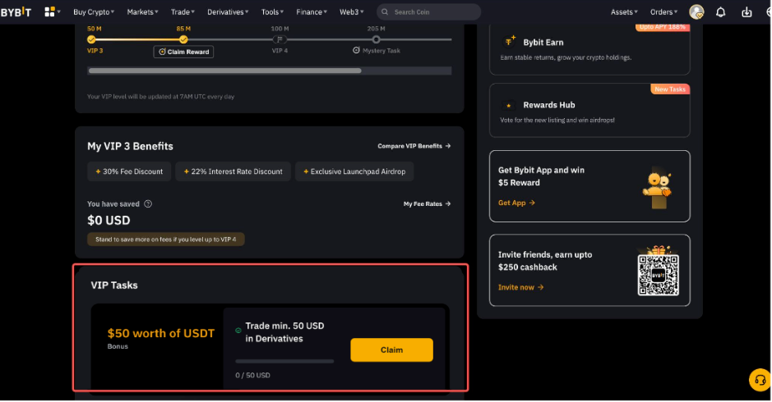Open Compare VIP Benefits link
Viewport: 772px width, 402px height.
414,146
